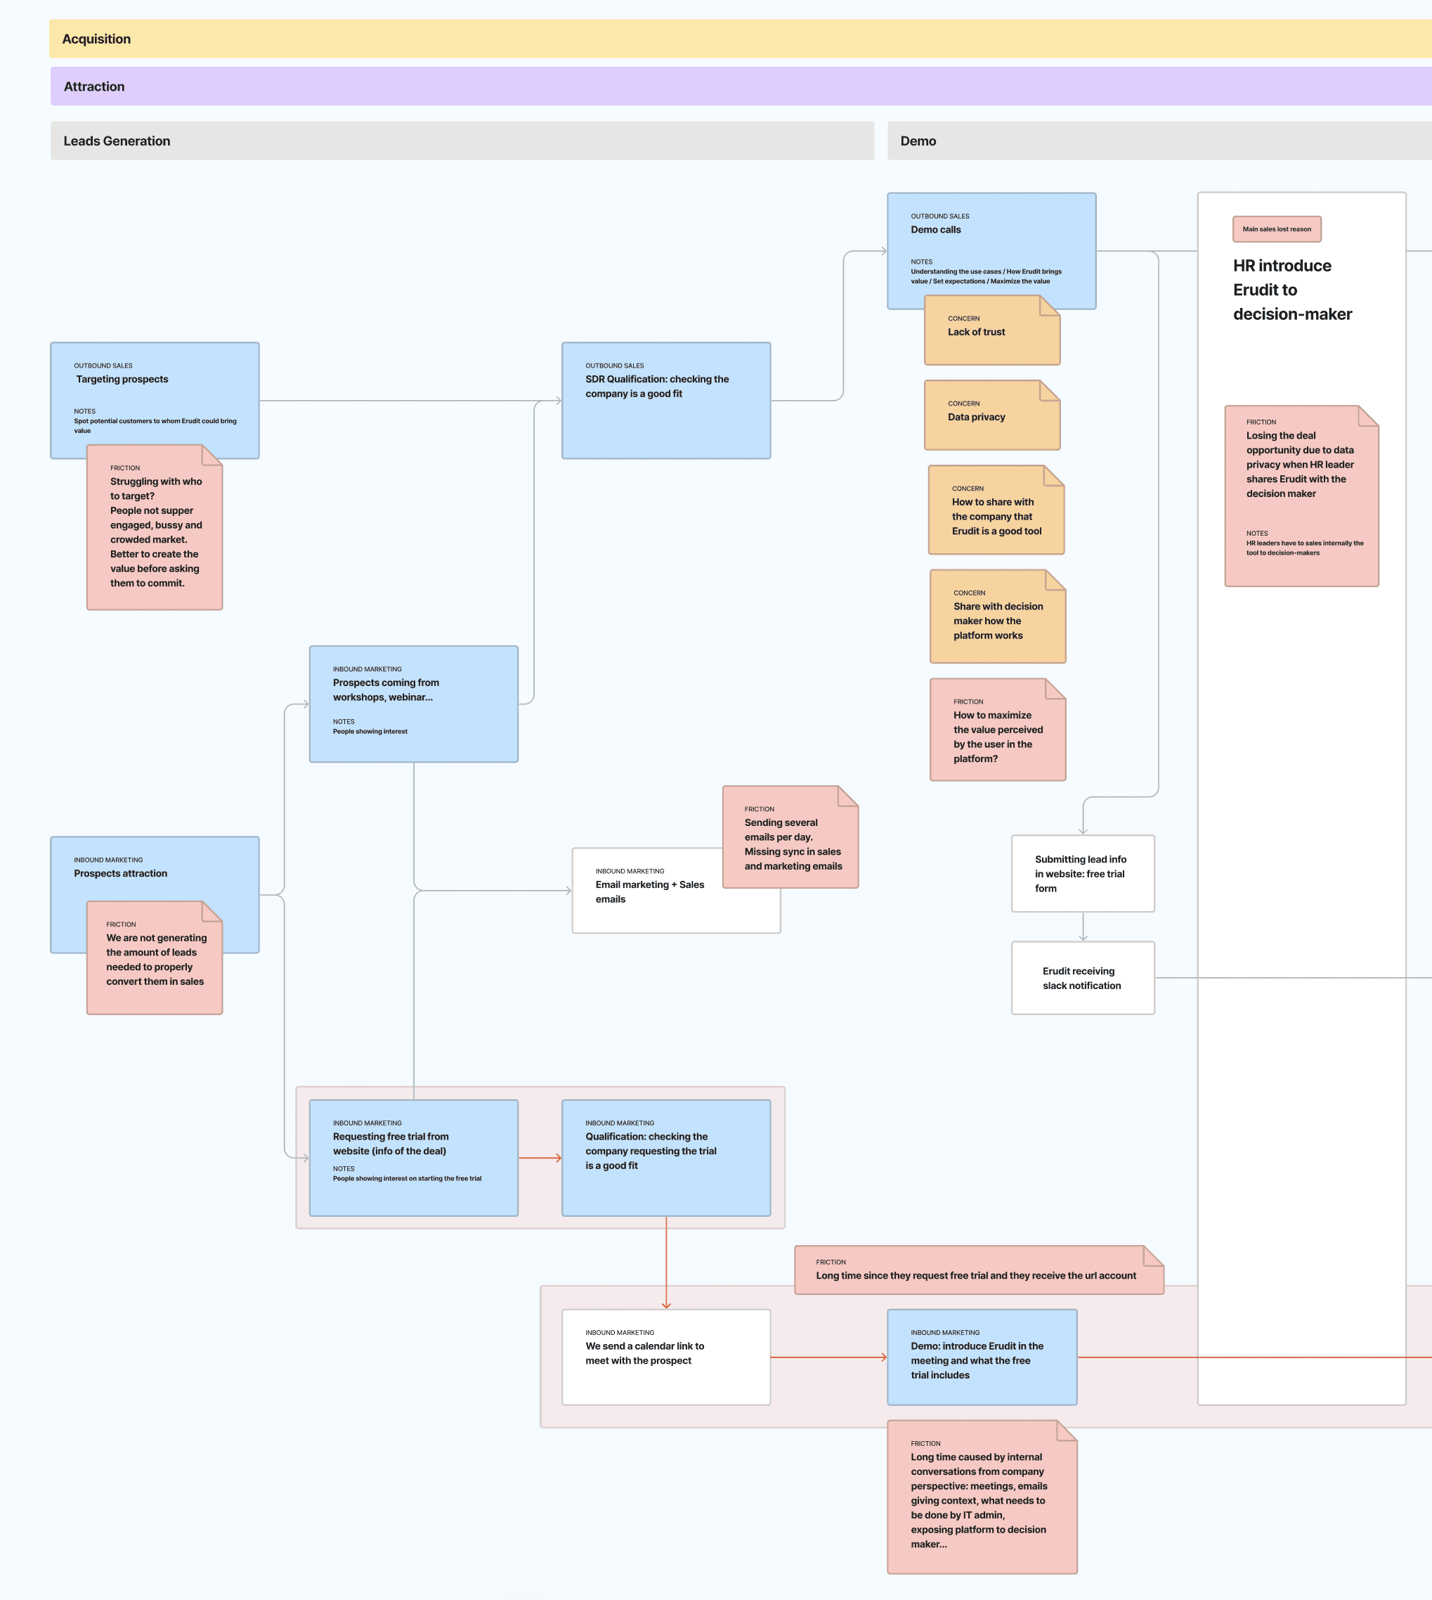Select 'Demo: introduce Erudit in the meeting' card
Image resolution: width=1432 pixels, height=1600 pixels.
[x=982, y=1357]
